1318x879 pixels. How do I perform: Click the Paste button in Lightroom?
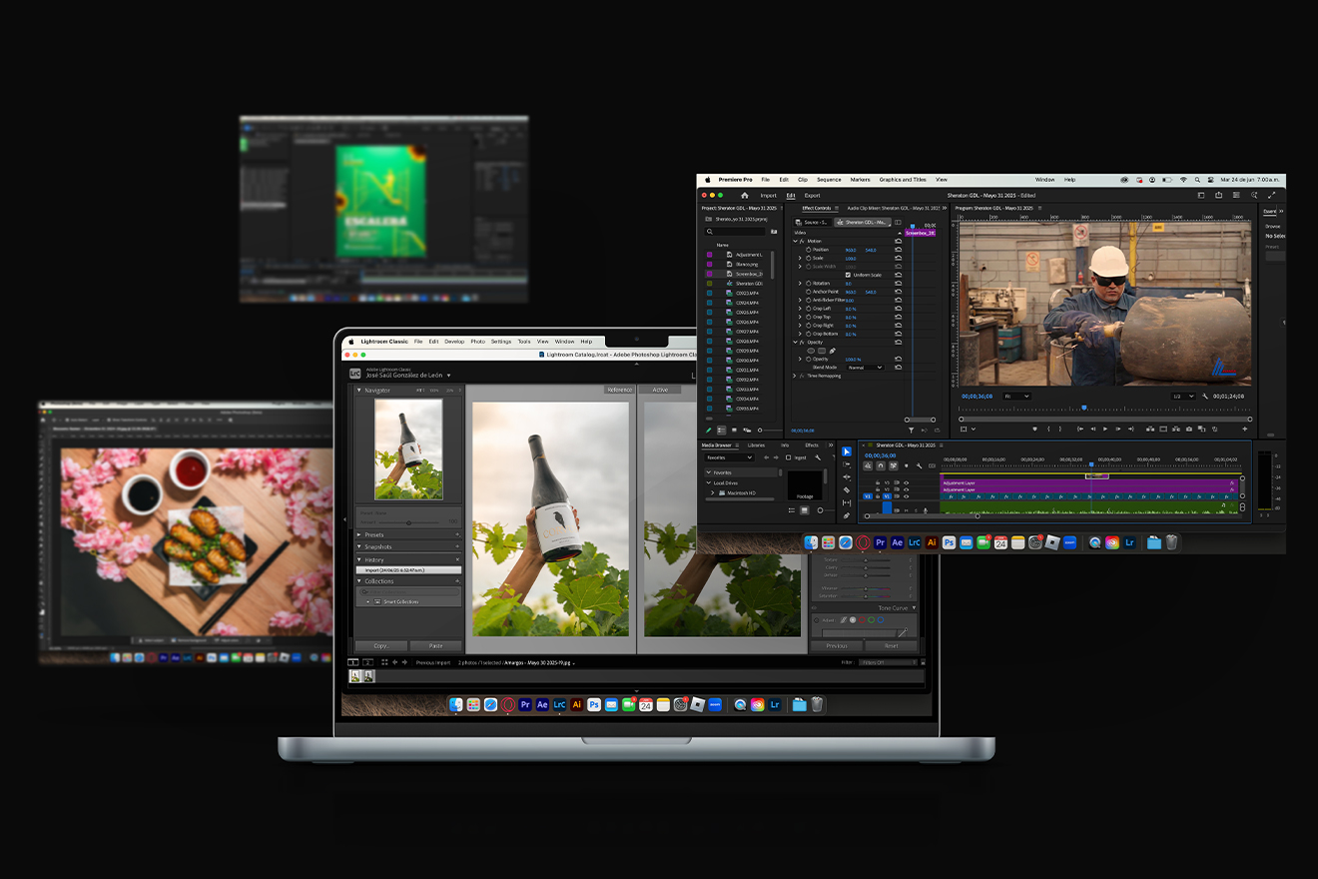click(x=435, y=646)
